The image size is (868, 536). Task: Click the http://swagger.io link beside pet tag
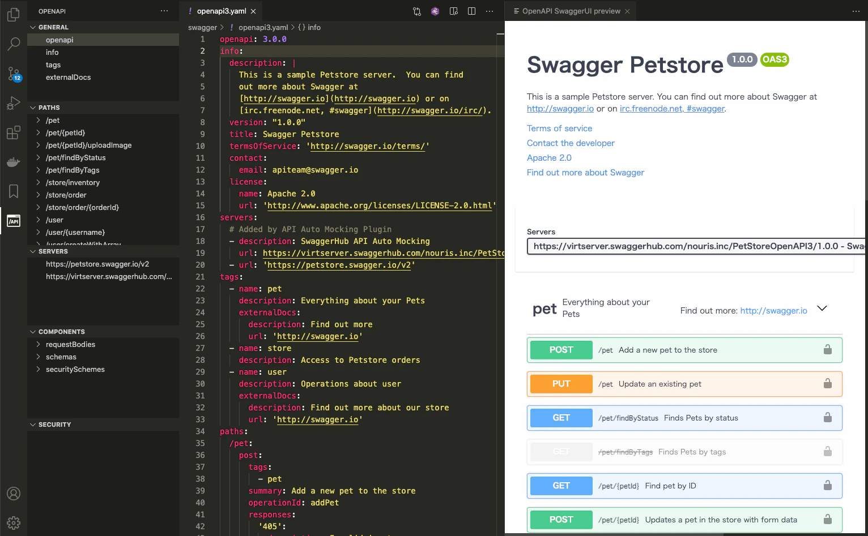773,310
